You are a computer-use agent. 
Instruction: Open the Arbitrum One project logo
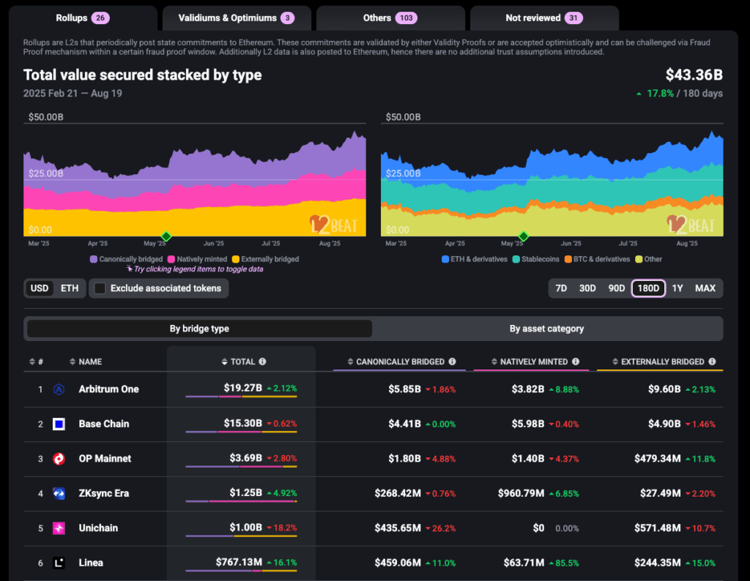(59, 389)
